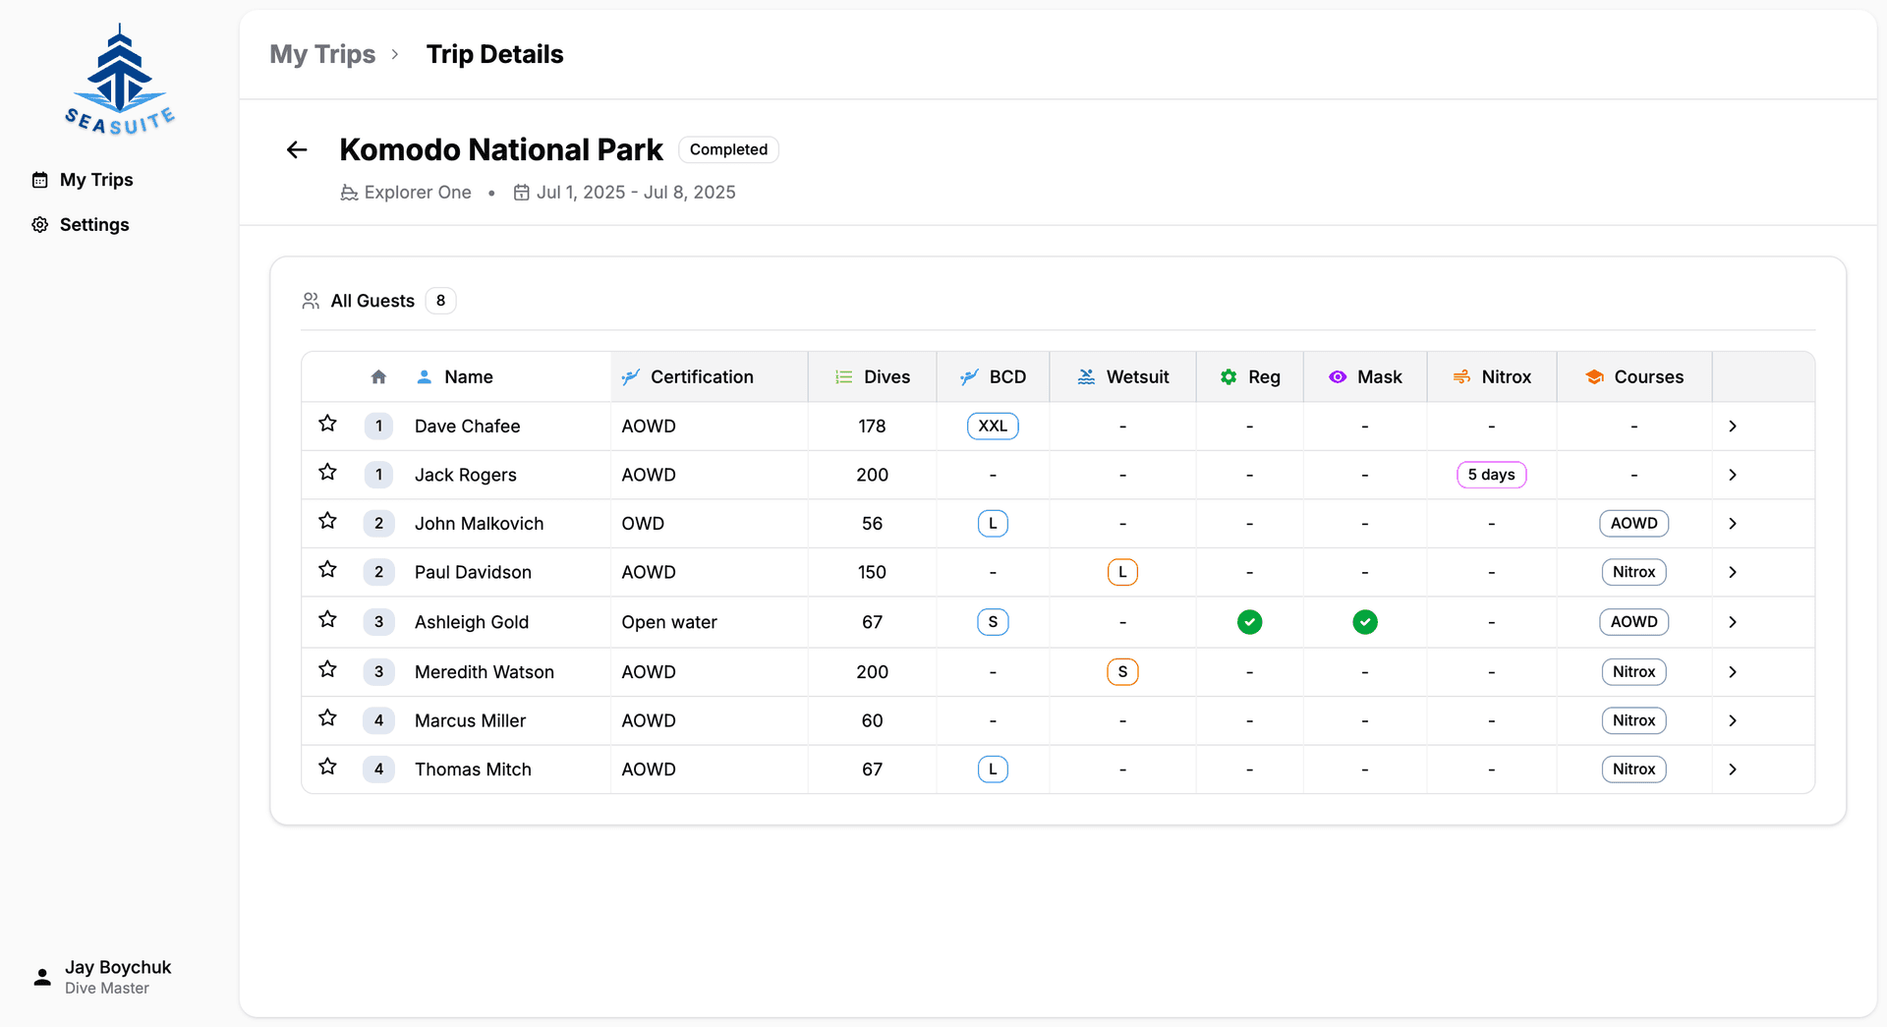1887x1027 pixels.
Task: Click the home icon in the table header row
Action: pos(378,376)
